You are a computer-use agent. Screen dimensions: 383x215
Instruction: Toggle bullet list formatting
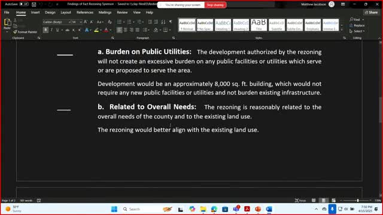coord(119,22)
